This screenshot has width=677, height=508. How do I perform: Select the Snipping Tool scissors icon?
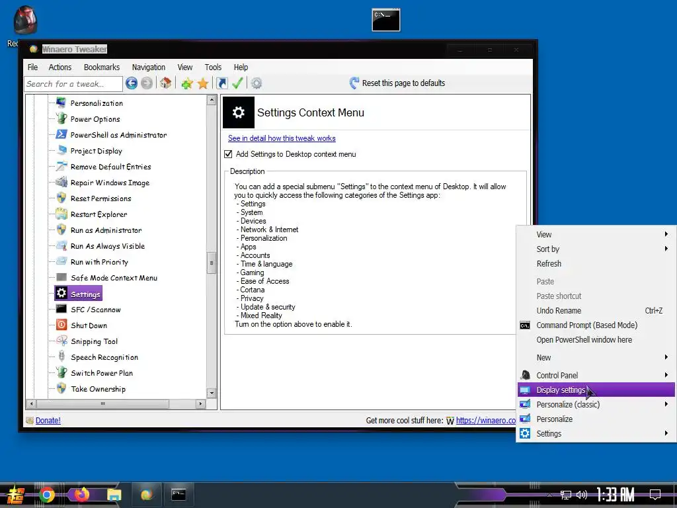tap(61, 341)
